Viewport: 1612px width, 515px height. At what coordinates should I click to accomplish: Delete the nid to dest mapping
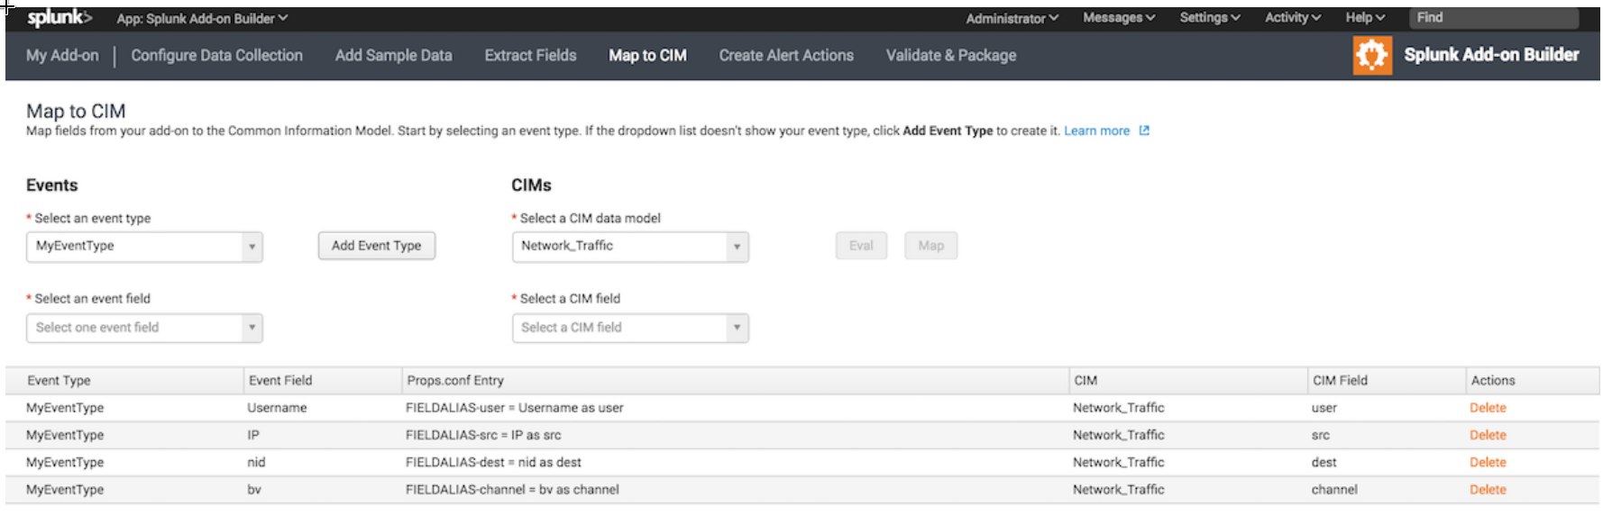pyautogui.click(x=1488, y=462)
